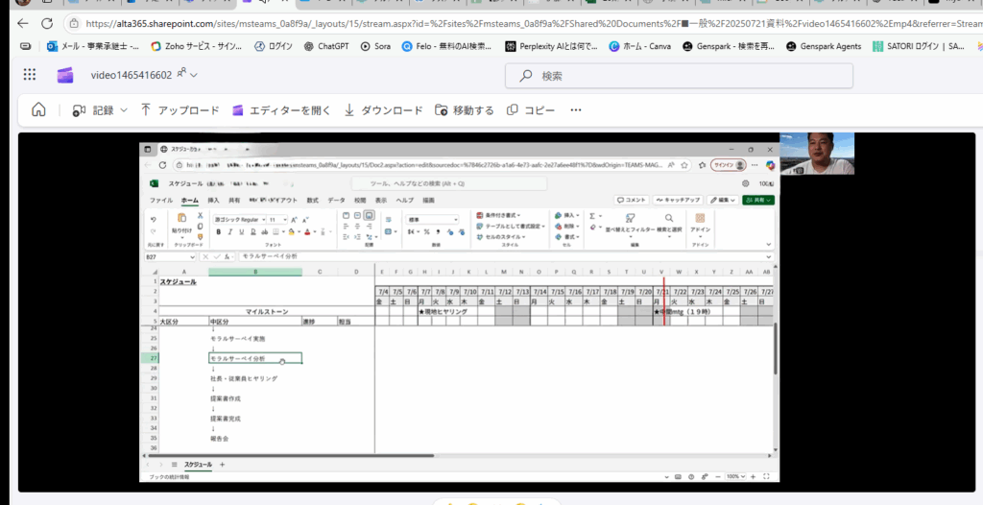The width and height of the screenshot is (983, 505).
Task: Open Perplexity AI bookmark
Action: click(x=552, y=46)
